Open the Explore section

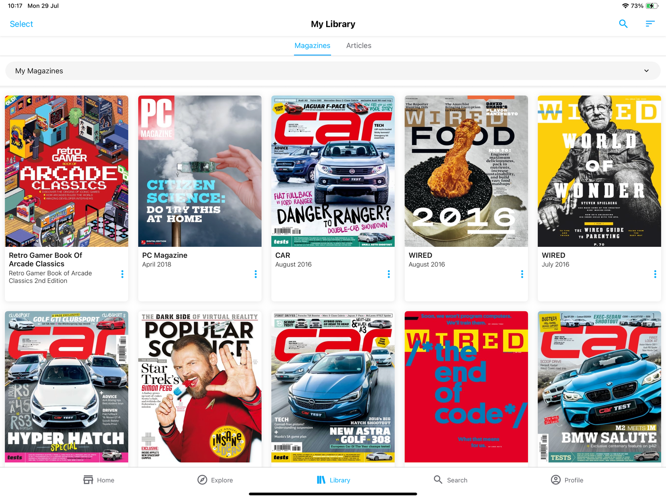tap(215, 480)
